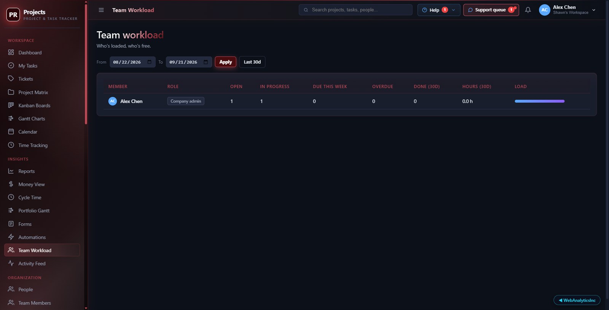The image size is (609, 310).
Task: Click the Money View dollar icon
Action: [x=11, y=184]
